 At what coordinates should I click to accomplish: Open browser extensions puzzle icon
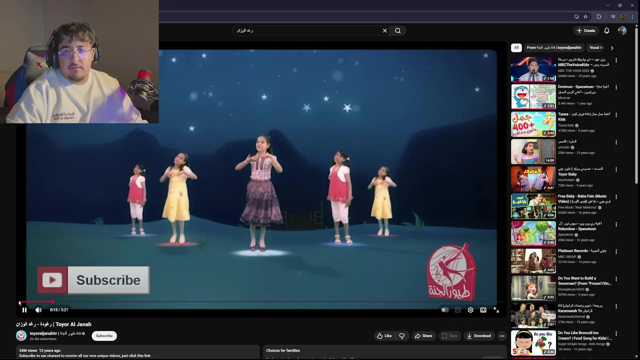[599, 16]
